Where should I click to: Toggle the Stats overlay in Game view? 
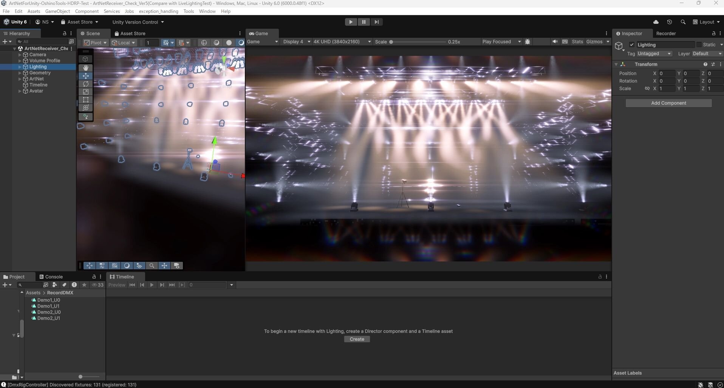[x=577, y=42]
